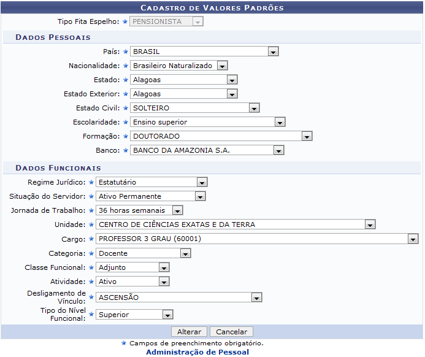425x357 pixels.
Task: Open the Formação dropdown showing DOUTORADO
Action: pos(221,136)
